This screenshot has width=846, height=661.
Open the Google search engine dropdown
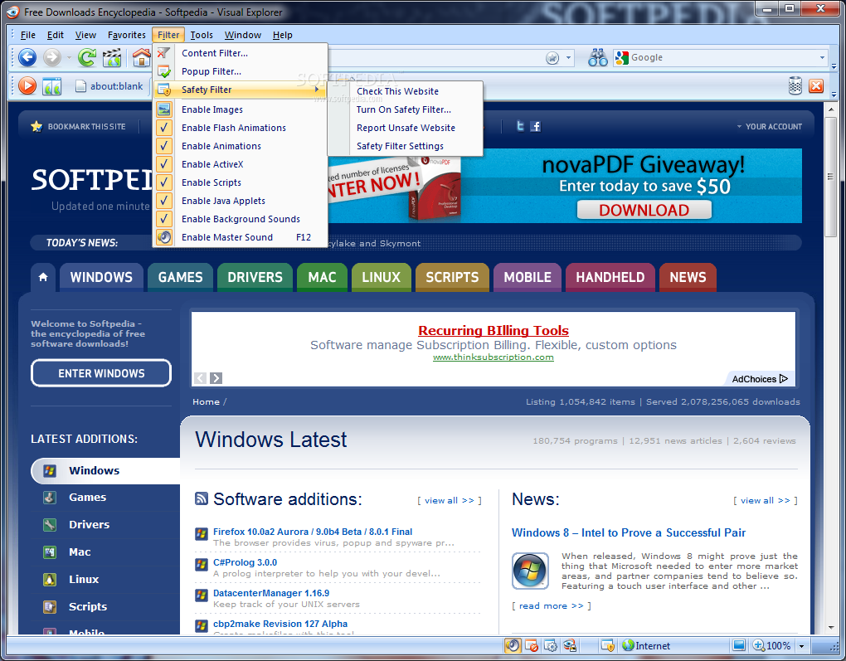822,58
